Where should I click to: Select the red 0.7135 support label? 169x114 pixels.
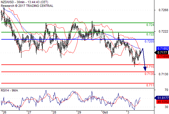pyautogui.click(x=149, y=74)
